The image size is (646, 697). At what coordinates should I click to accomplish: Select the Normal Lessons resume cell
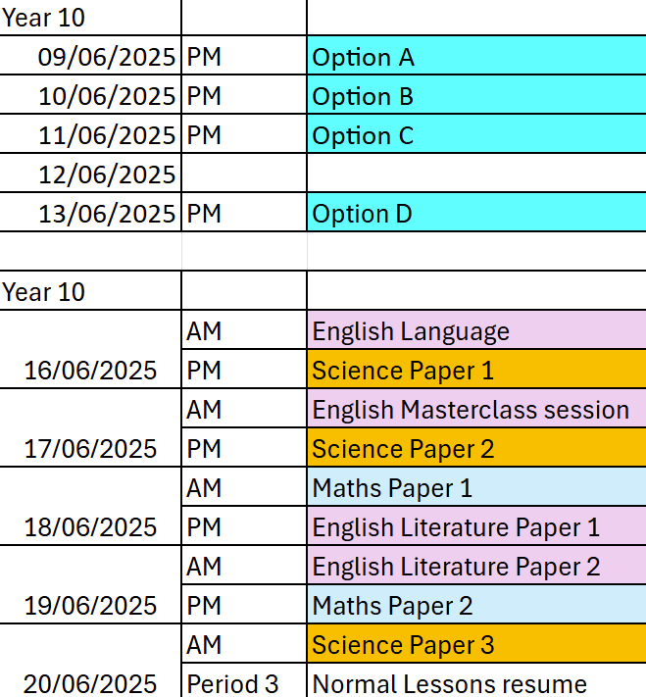click(476, 680)
